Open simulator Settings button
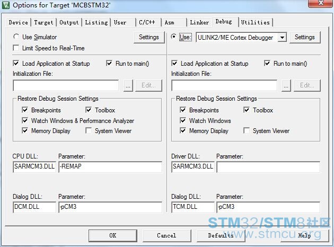Screen dimensions: 334x247 tap(149, 37)
